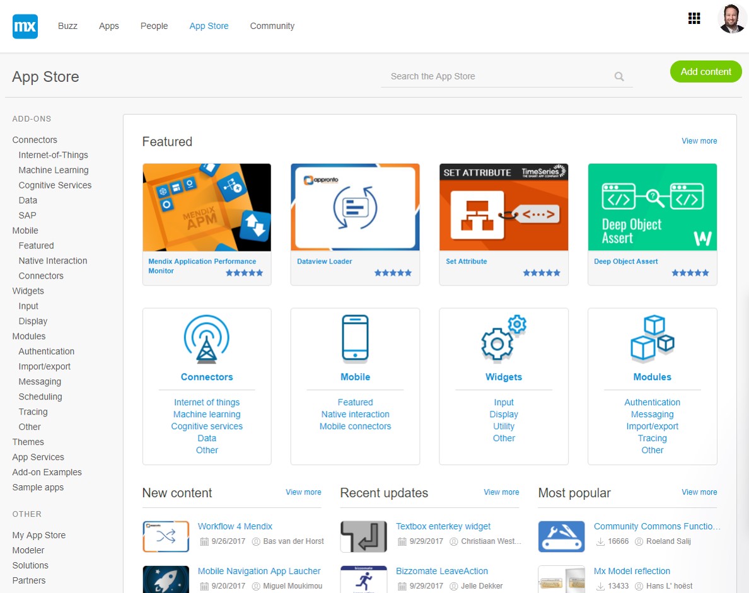Click the Mx Model reflection icon
The image size is (749, 593).
coord(561,580)
